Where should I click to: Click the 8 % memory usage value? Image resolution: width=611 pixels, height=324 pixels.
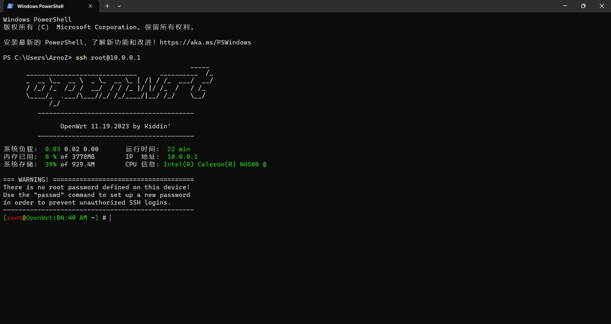pos(51,157)
